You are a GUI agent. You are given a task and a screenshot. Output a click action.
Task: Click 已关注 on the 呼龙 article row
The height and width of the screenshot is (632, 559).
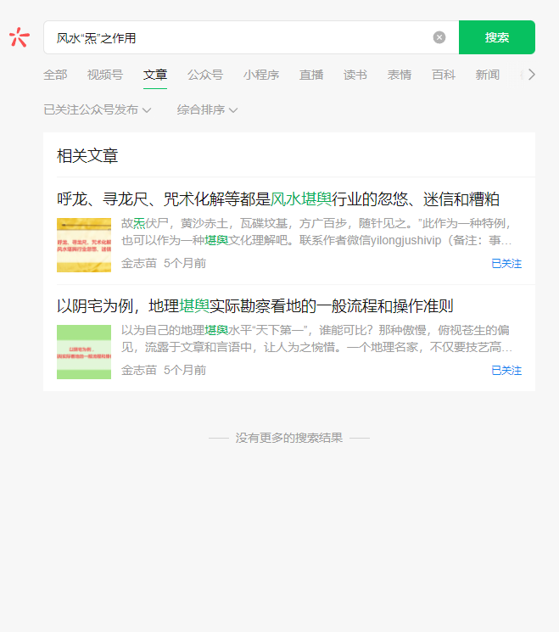[506, 264]
